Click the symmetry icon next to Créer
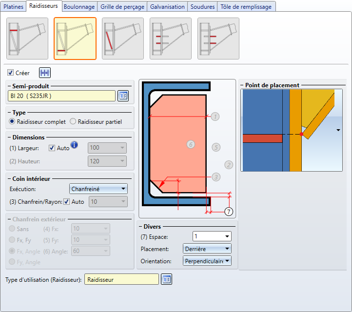Viewport: 352px width, 312px height. 45,73
